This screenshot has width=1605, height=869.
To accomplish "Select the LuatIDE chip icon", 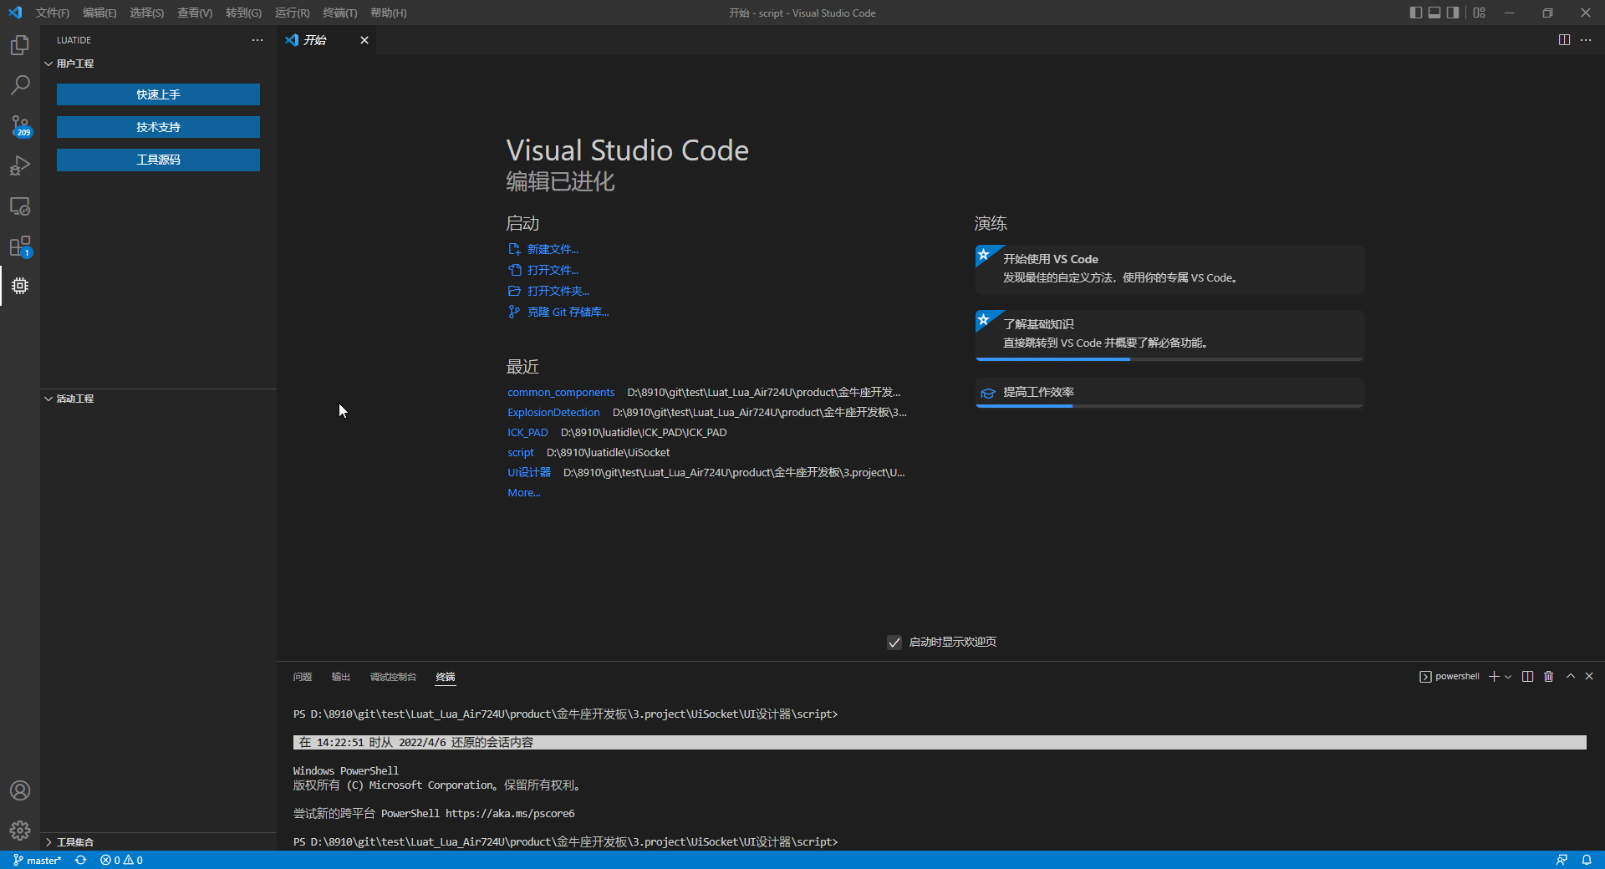I will (20, 286).
